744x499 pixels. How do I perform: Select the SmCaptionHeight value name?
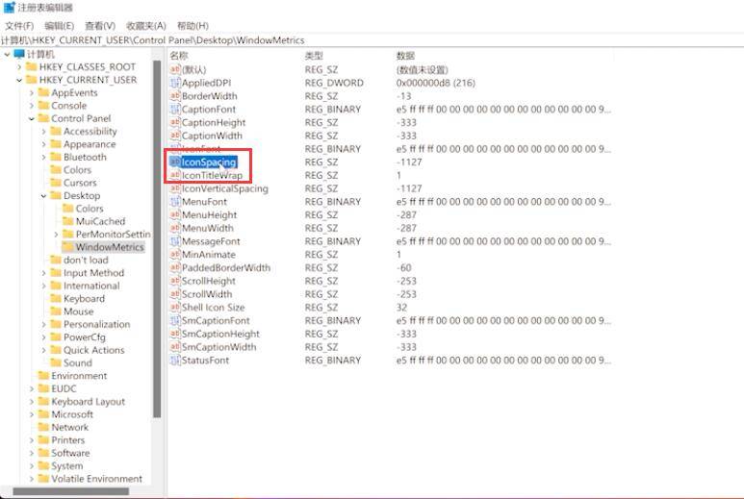[x=221, y=334]
